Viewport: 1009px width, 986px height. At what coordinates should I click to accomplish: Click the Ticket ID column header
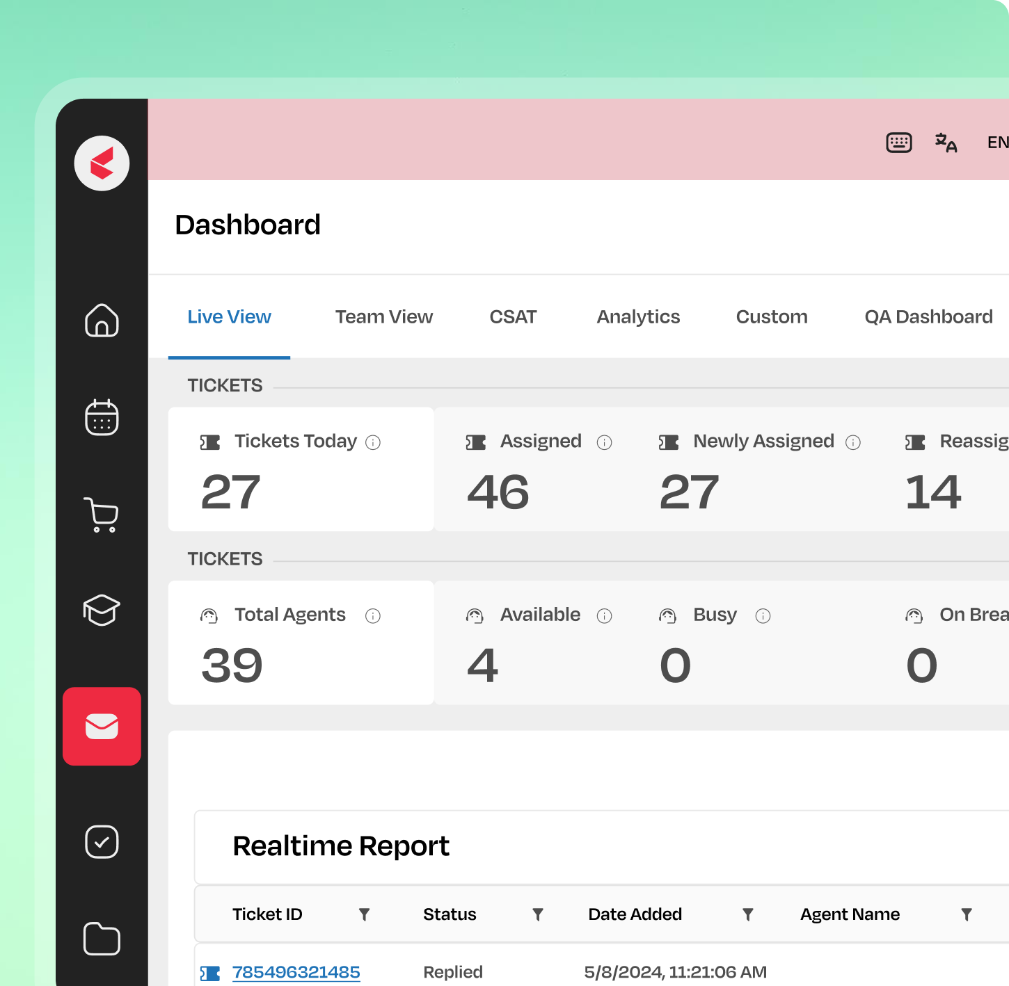(x=267, y=914)
